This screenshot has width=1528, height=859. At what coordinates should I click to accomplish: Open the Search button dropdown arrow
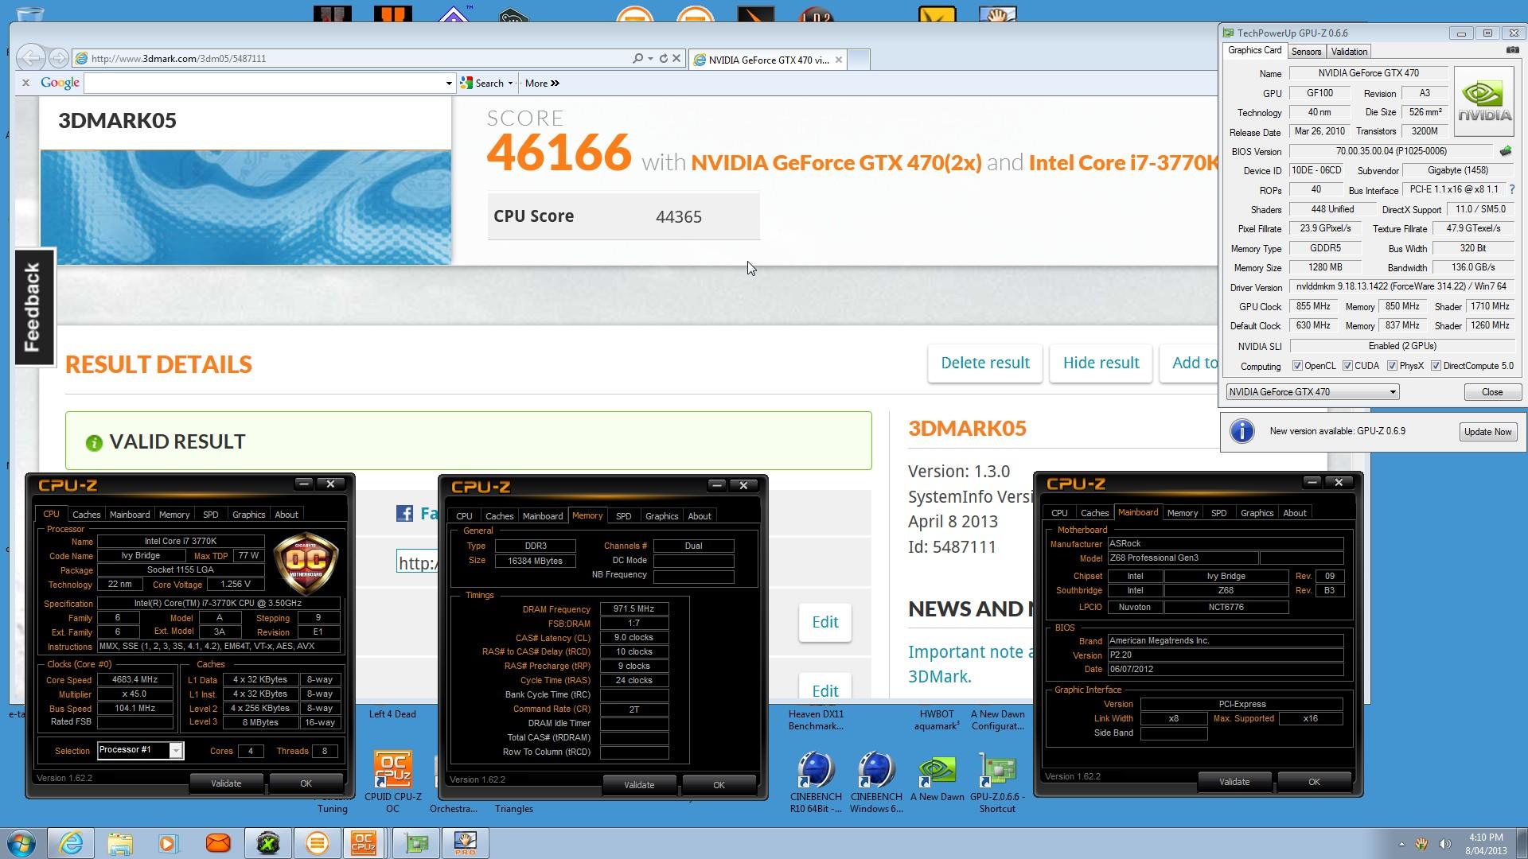[510, 84]
